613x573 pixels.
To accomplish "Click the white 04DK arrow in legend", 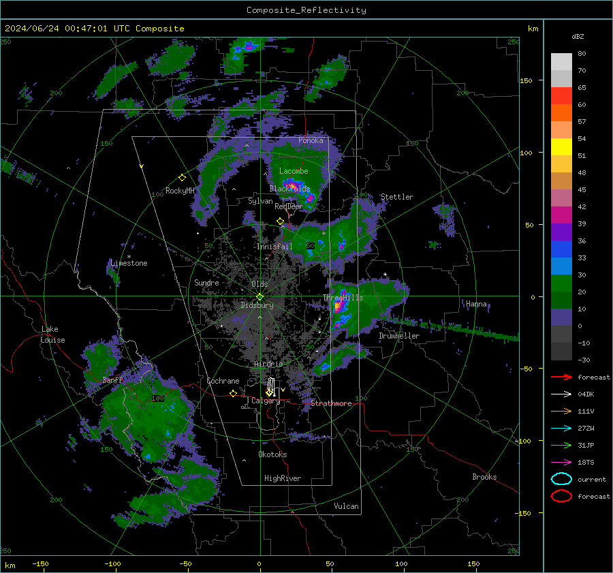I will coord(561,394).
